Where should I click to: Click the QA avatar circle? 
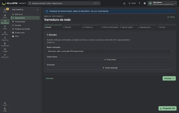[150, 3]
